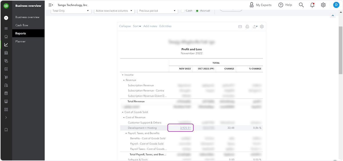This screenshot has height=161, width=343.
Task: Open the export report dropdown icon
Action: click(255, 27)
